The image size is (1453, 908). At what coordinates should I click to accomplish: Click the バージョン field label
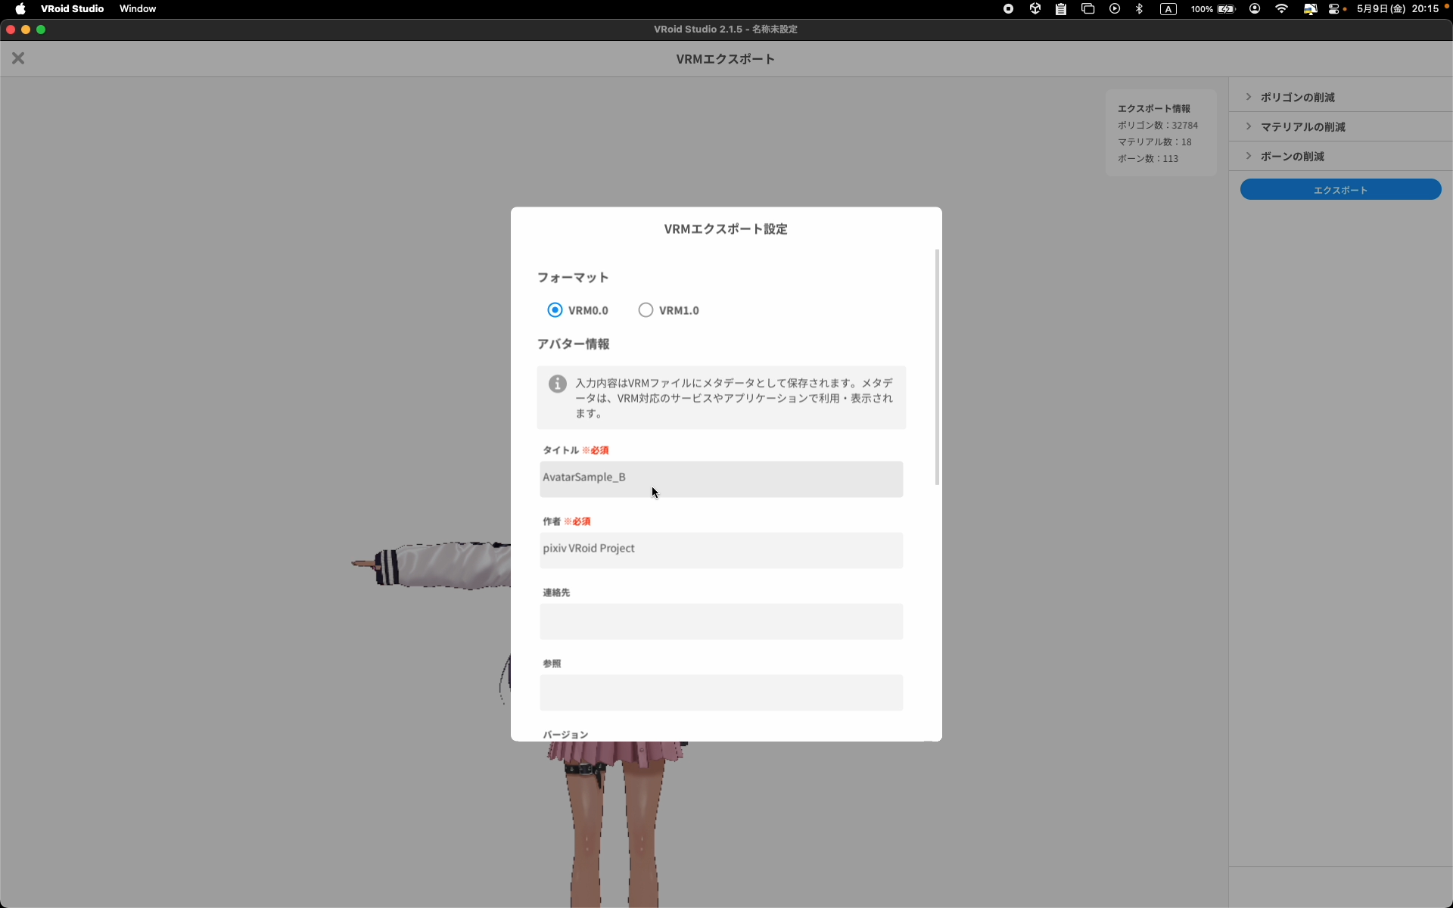click(565, 734)
